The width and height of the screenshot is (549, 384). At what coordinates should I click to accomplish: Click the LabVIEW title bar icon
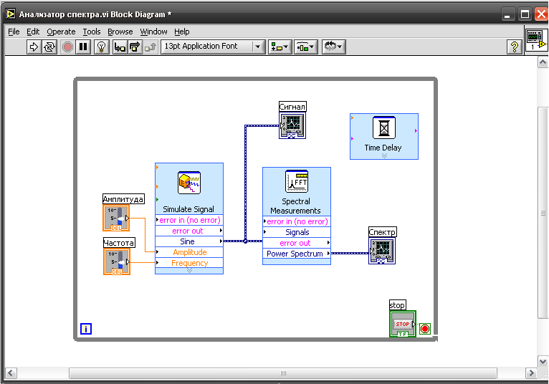(x=11, y=14)
